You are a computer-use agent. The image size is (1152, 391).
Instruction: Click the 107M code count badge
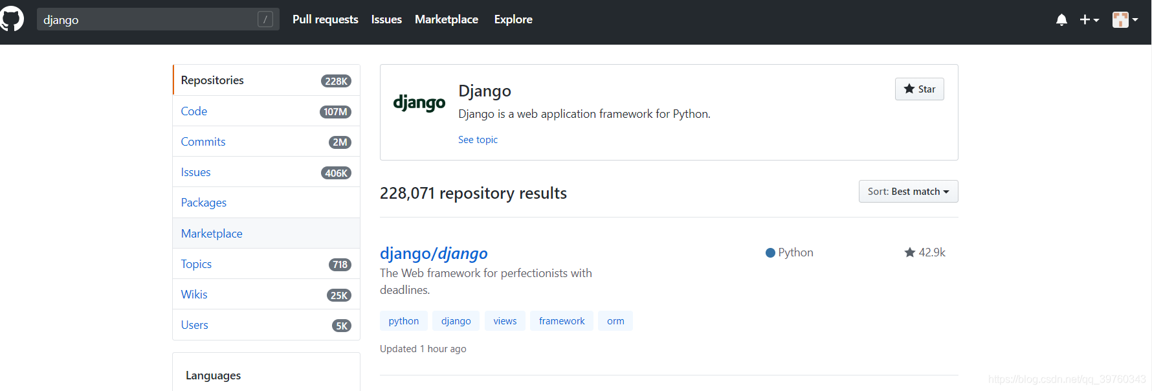point(335,111)
